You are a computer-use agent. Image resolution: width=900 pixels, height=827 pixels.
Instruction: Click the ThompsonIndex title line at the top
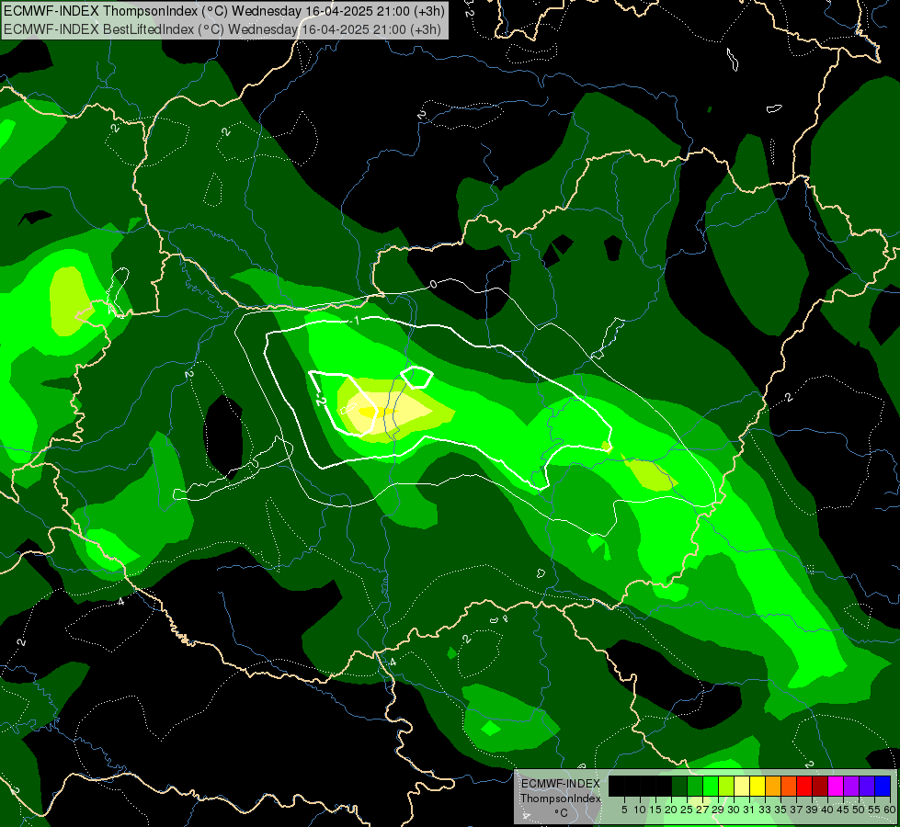(x=224, y=11)
